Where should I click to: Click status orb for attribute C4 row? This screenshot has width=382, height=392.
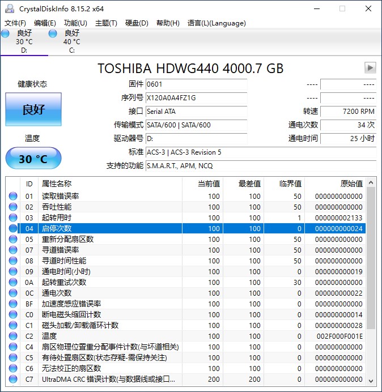coord(13,347)
